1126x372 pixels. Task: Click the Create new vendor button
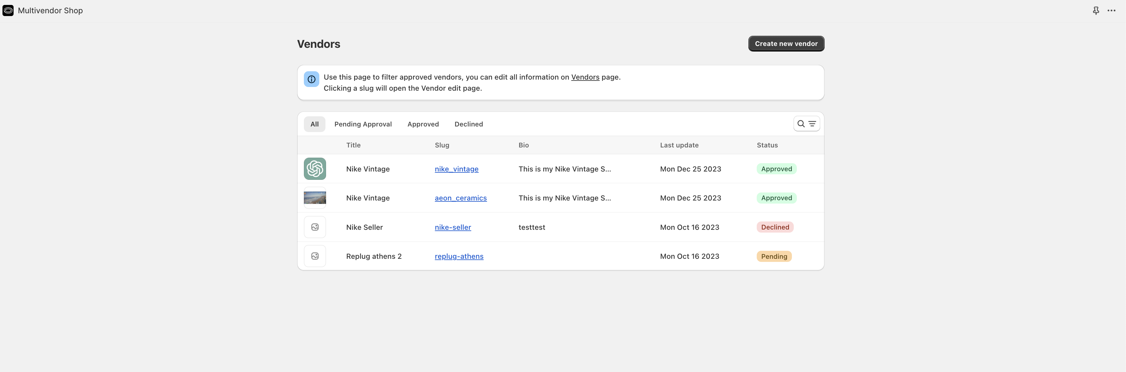pos(785,43)
